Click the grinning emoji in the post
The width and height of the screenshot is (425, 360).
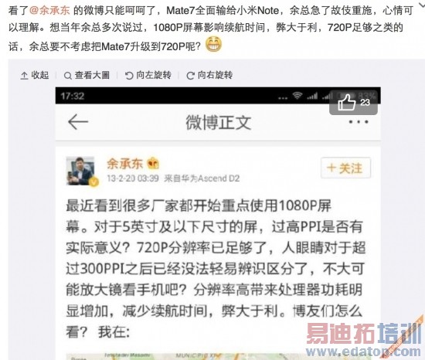click(x=213, y=44)
